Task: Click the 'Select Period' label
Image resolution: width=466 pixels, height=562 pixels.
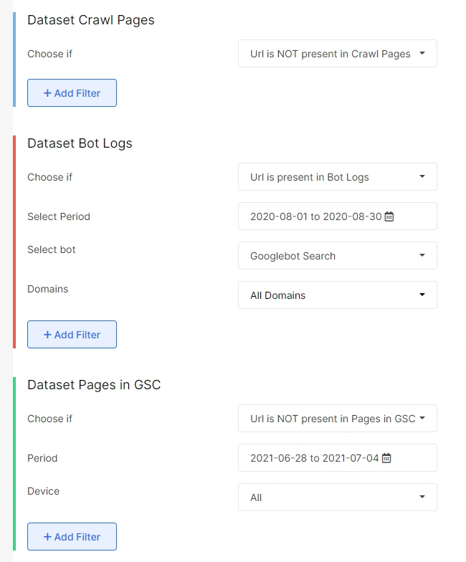Action: tap(59, 216)
